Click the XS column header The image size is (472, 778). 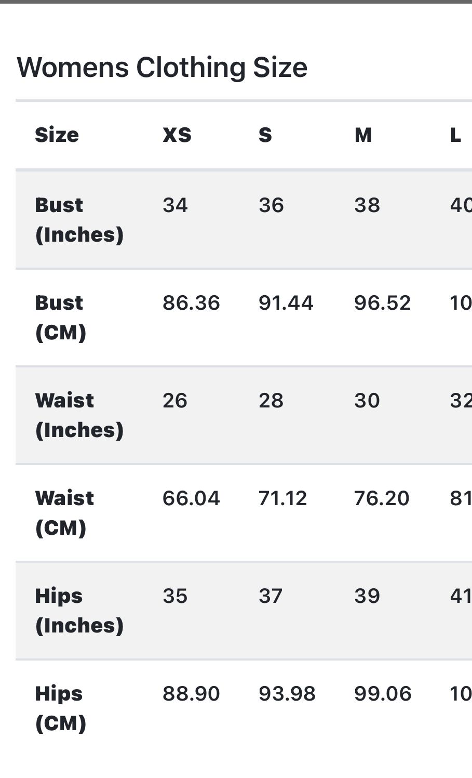(x=177, y=135)
